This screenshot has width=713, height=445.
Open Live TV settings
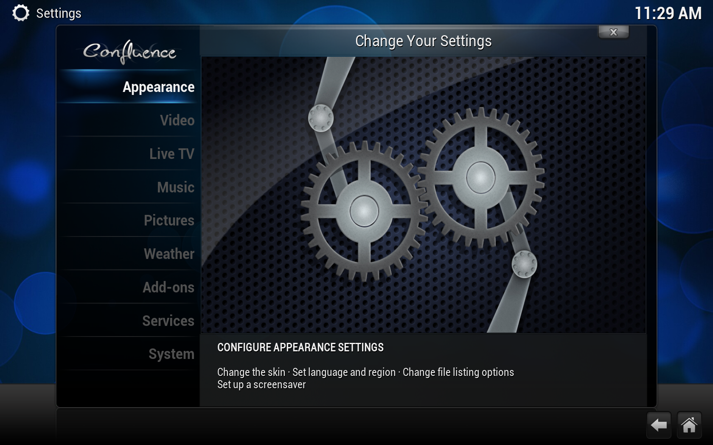click(171, 154)
